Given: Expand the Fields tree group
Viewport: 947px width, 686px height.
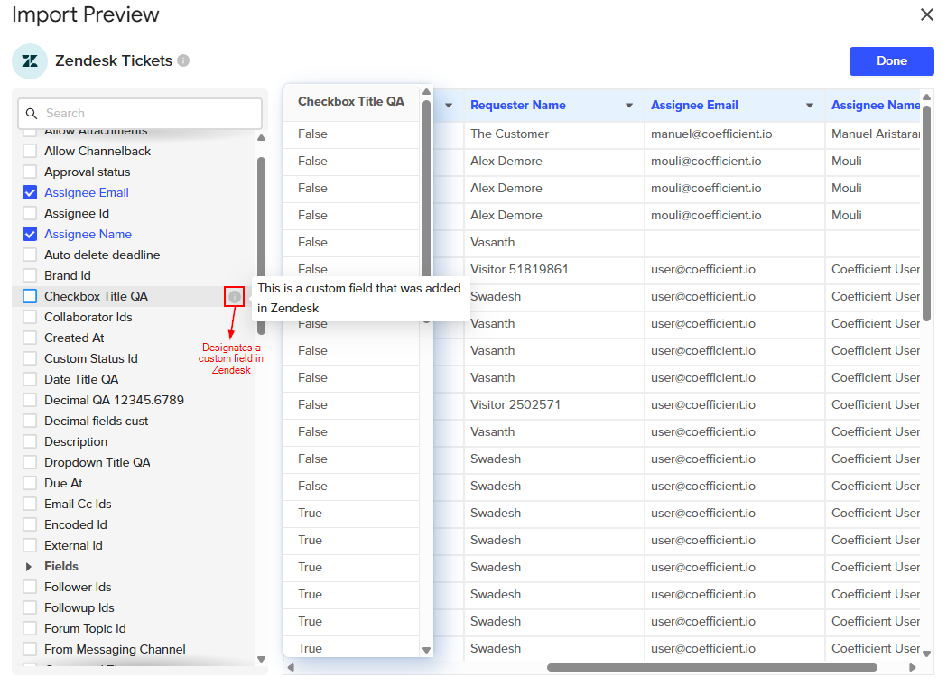Looking at the screenshot, I should pyautogui.click(x=29, y=567).
